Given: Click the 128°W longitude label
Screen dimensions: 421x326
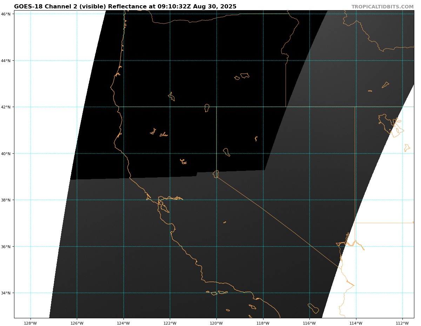Looking at the screenshot, I should point(31,323).
